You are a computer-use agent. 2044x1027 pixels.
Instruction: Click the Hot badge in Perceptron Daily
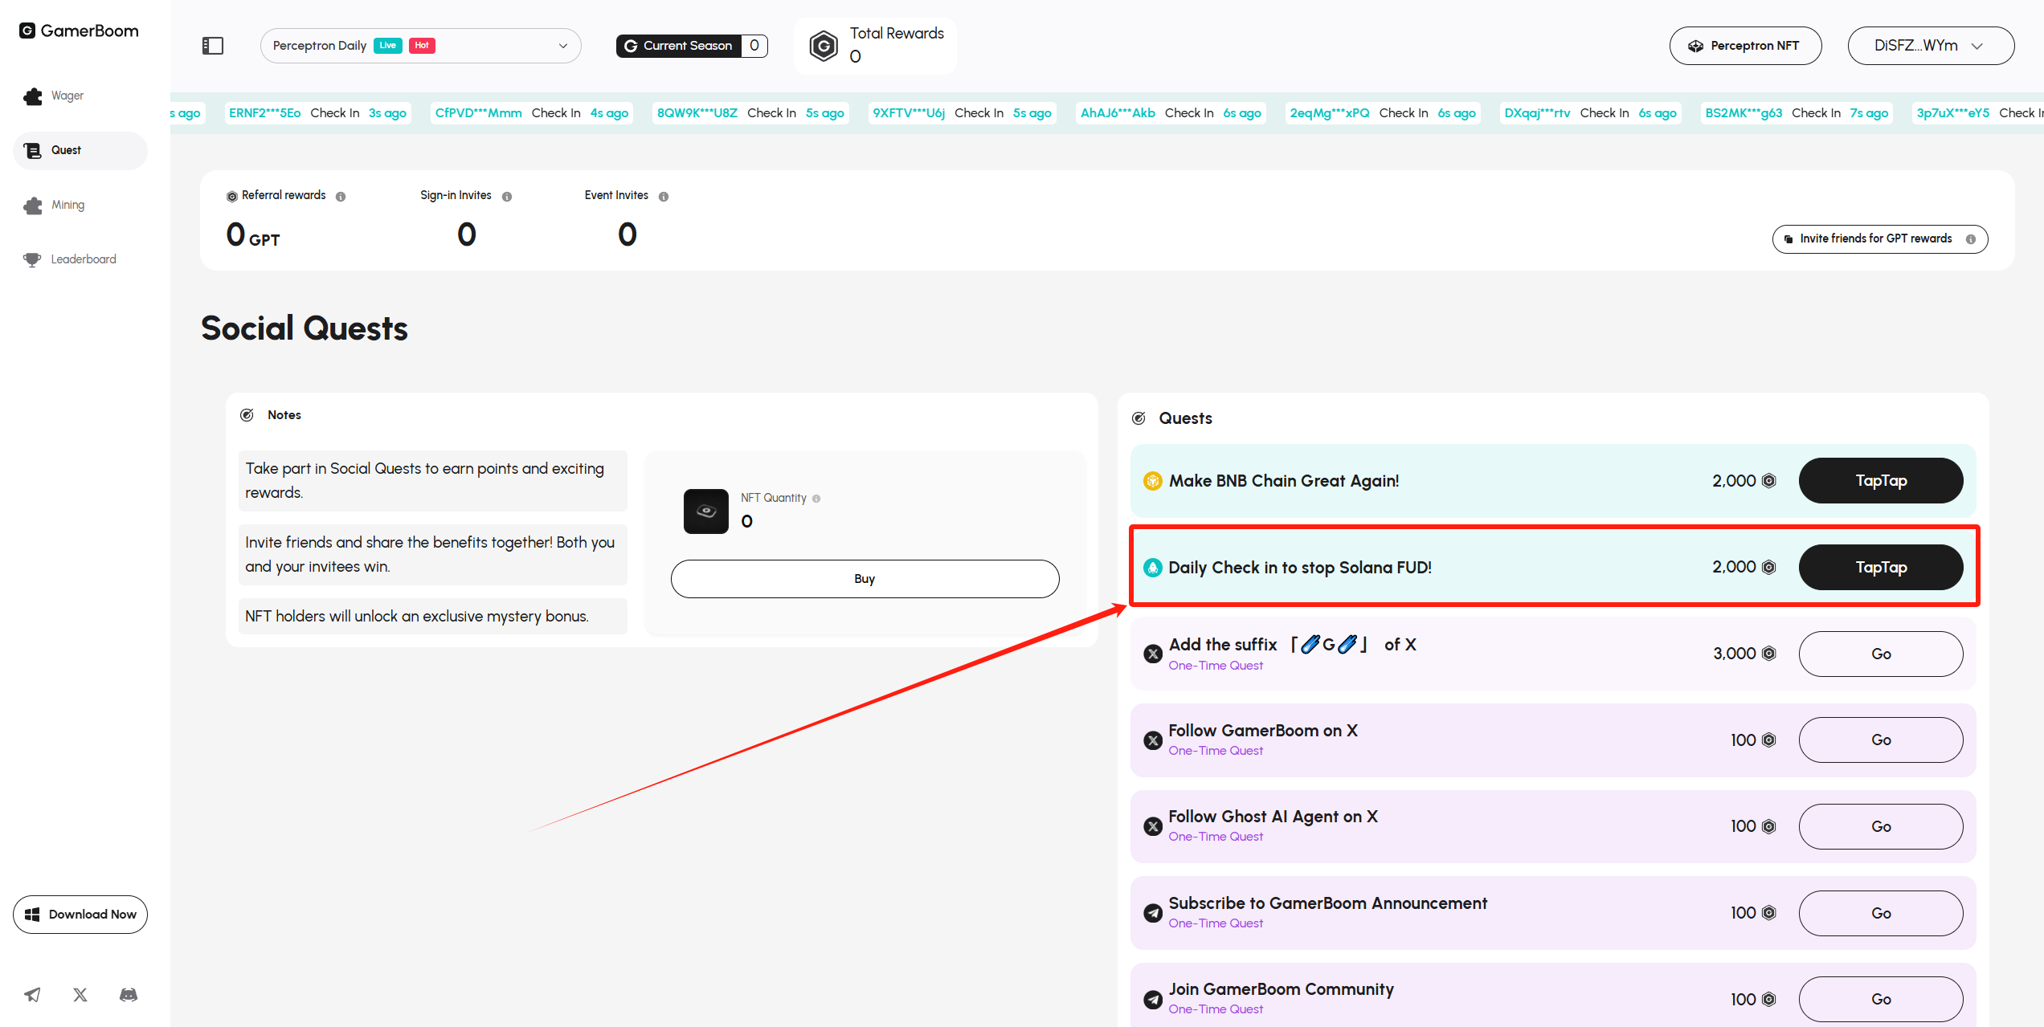[x=422, y=46]
